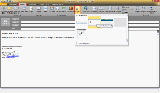Redo the last action
The image size is (160, 93).
[10, 1]
